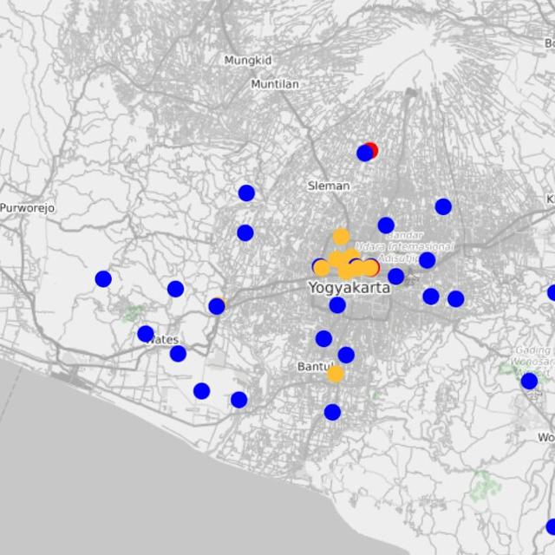The width and height of the screenshot is (555, 555).
Task: Click the red marker north of Sleman
Action: click(372, 149)
